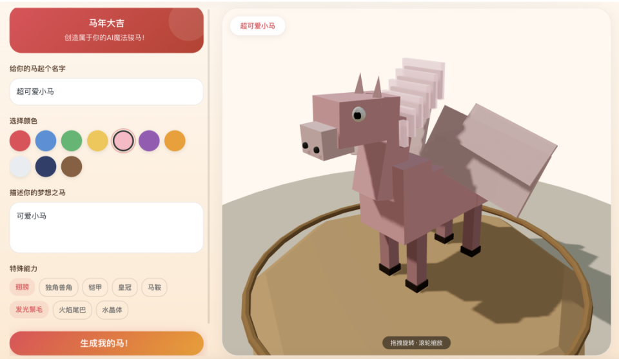Viewport: 619px width, 359px height.
Task: Choose the navy blue color swatch
Action: [46, 166]
